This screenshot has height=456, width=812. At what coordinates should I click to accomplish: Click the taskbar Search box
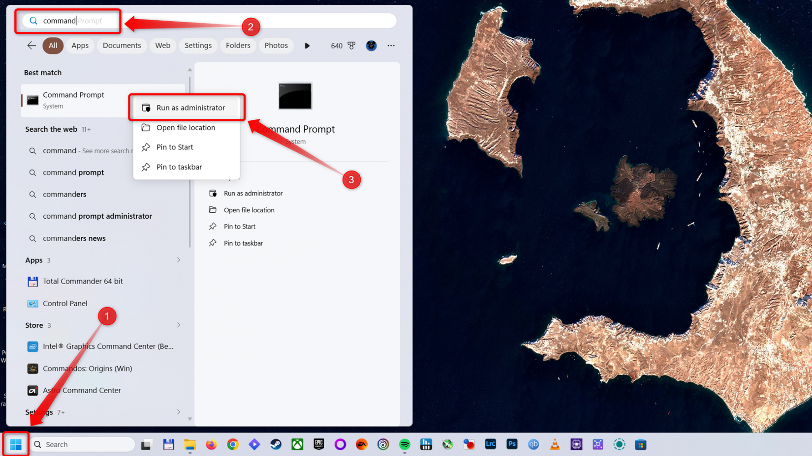(84, 444)
